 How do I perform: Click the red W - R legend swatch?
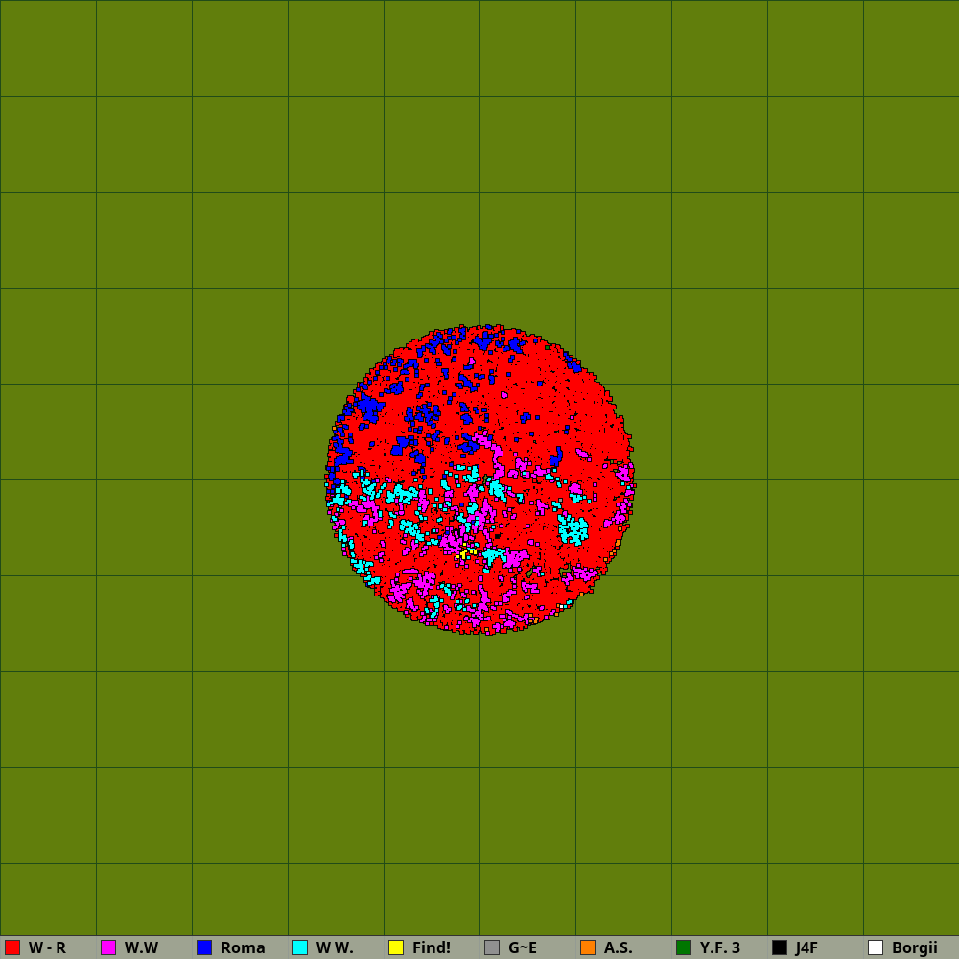(x=12, y=947)
